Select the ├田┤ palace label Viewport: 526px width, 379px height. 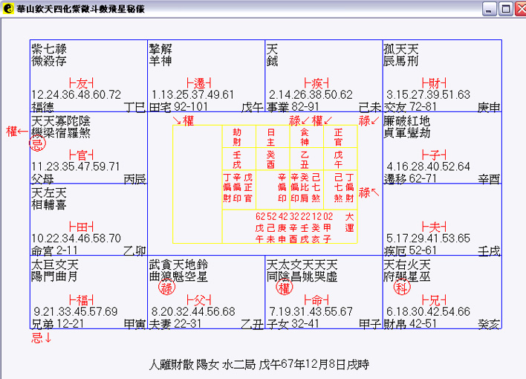coord(81,227)
